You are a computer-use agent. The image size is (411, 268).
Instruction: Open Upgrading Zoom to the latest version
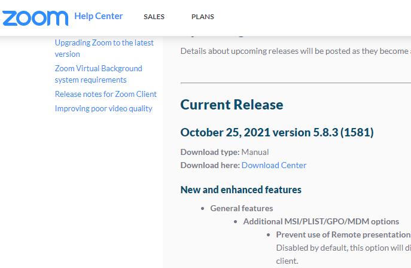click(x=104, y=48)
